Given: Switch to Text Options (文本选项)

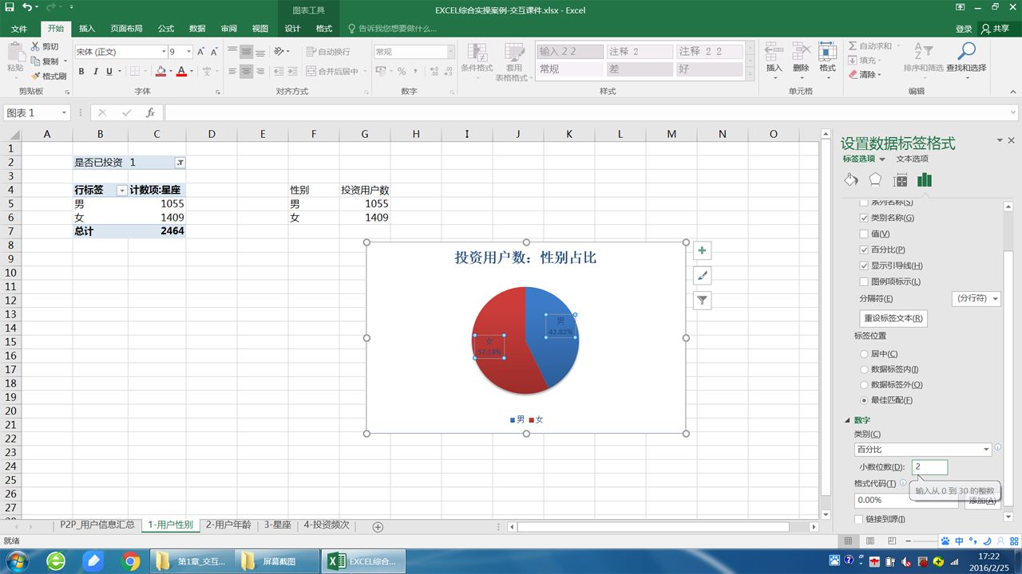Looking at the screenshot, I should click(x=912, y=159).
